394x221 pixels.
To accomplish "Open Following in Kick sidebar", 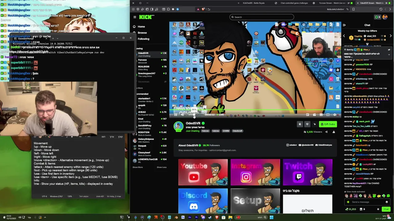I will (143, 39).
